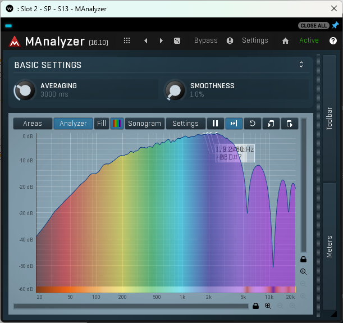Click the CLOSE ALL button
This screenshot has width=343, height=323.
[313, 26]
